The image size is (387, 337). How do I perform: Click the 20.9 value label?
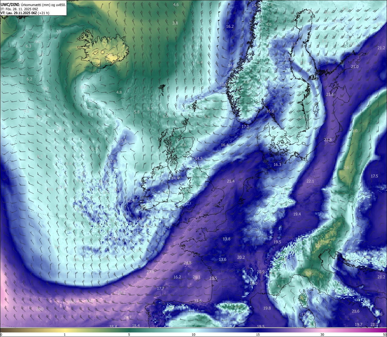coord(261,272)
